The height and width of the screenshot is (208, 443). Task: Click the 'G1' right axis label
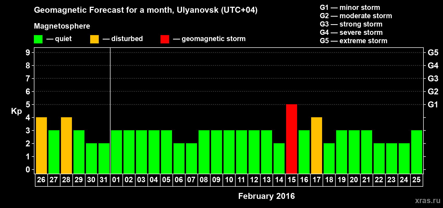tap(433, 105)
